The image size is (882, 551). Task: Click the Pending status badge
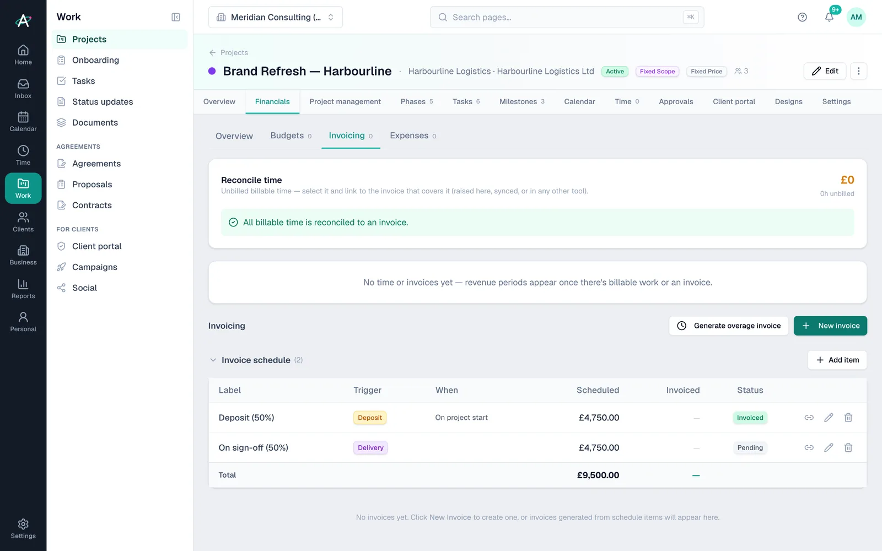750,447
